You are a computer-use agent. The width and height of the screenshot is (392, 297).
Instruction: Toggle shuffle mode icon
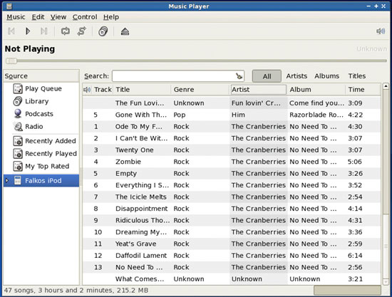[82, 31]
